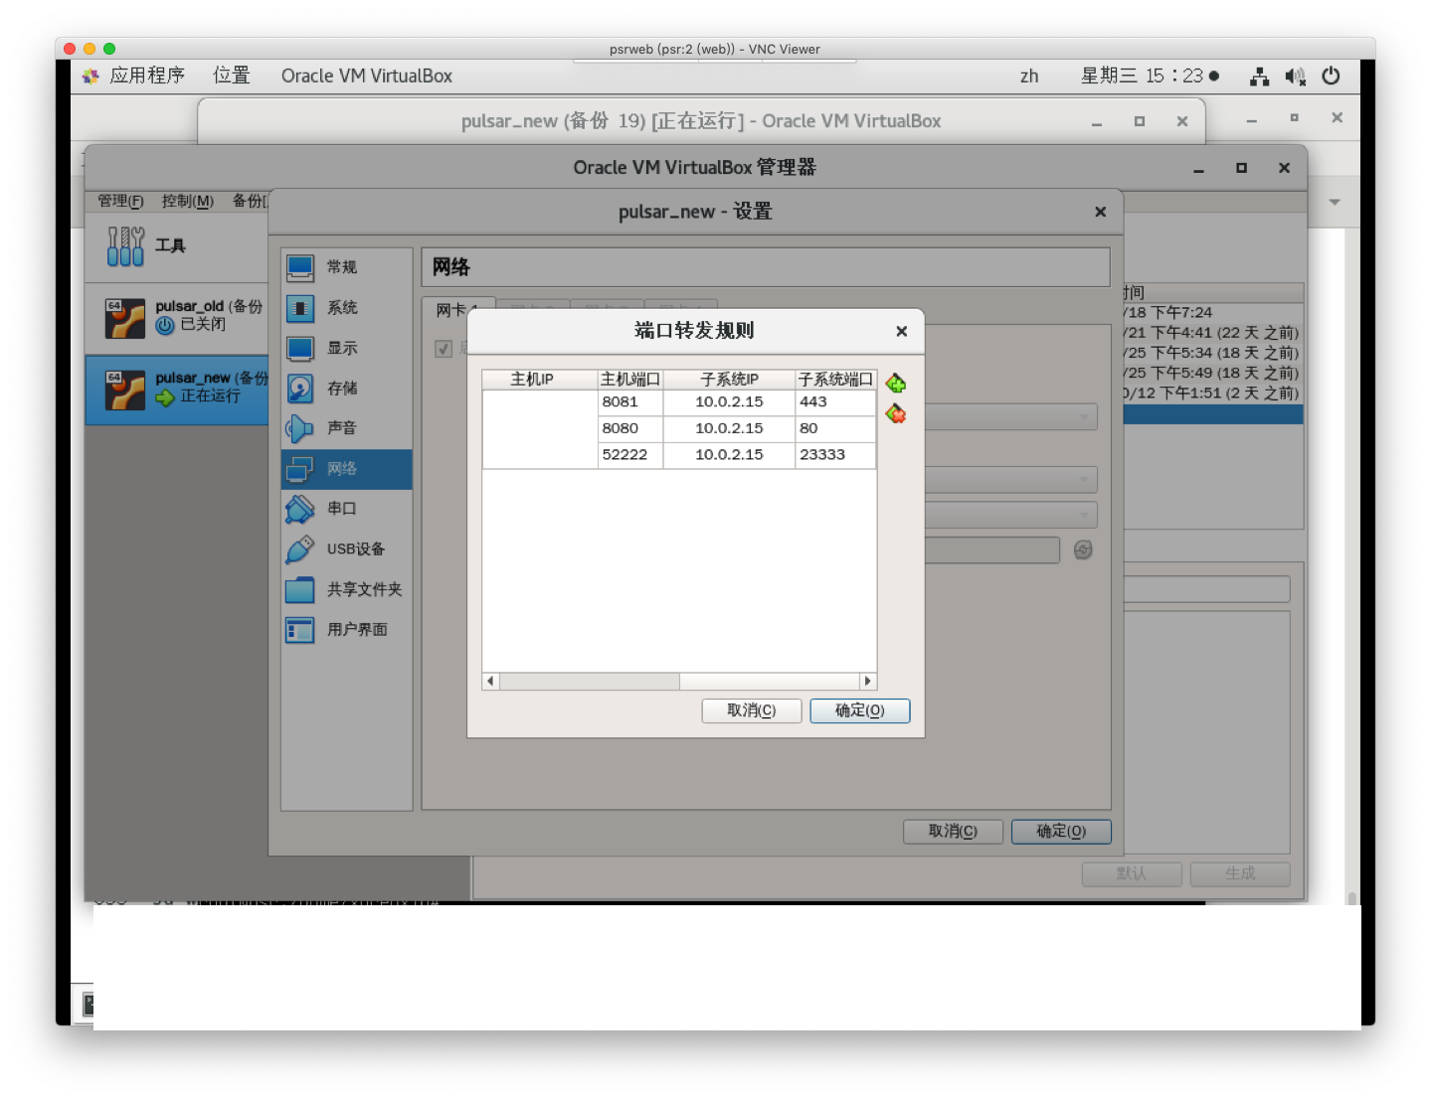Open the 管理(F) menu
Image resolution: width=1431 pixels, height=1099 pixels.
pyautogui.click(x=120, y=201)
